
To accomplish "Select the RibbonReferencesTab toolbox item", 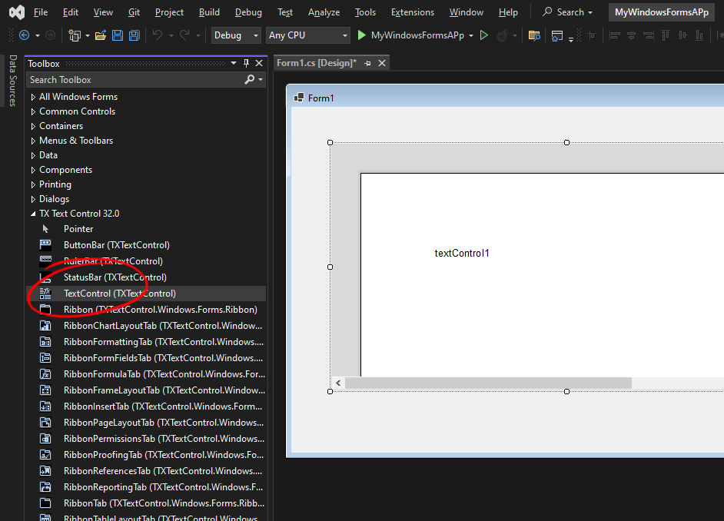I will tap(146, 471).
